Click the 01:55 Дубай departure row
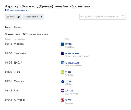Image resolution: width=131 pixels, height=110 pixels. 65,64
